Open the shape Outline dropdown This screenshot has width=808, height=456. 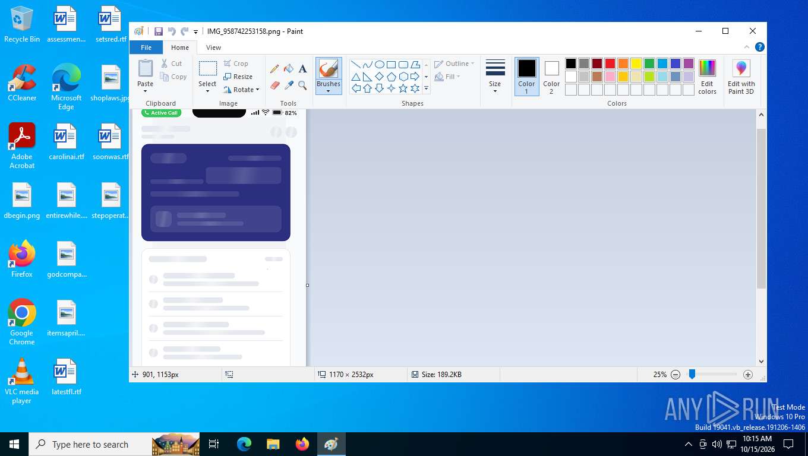coord(454,64)
